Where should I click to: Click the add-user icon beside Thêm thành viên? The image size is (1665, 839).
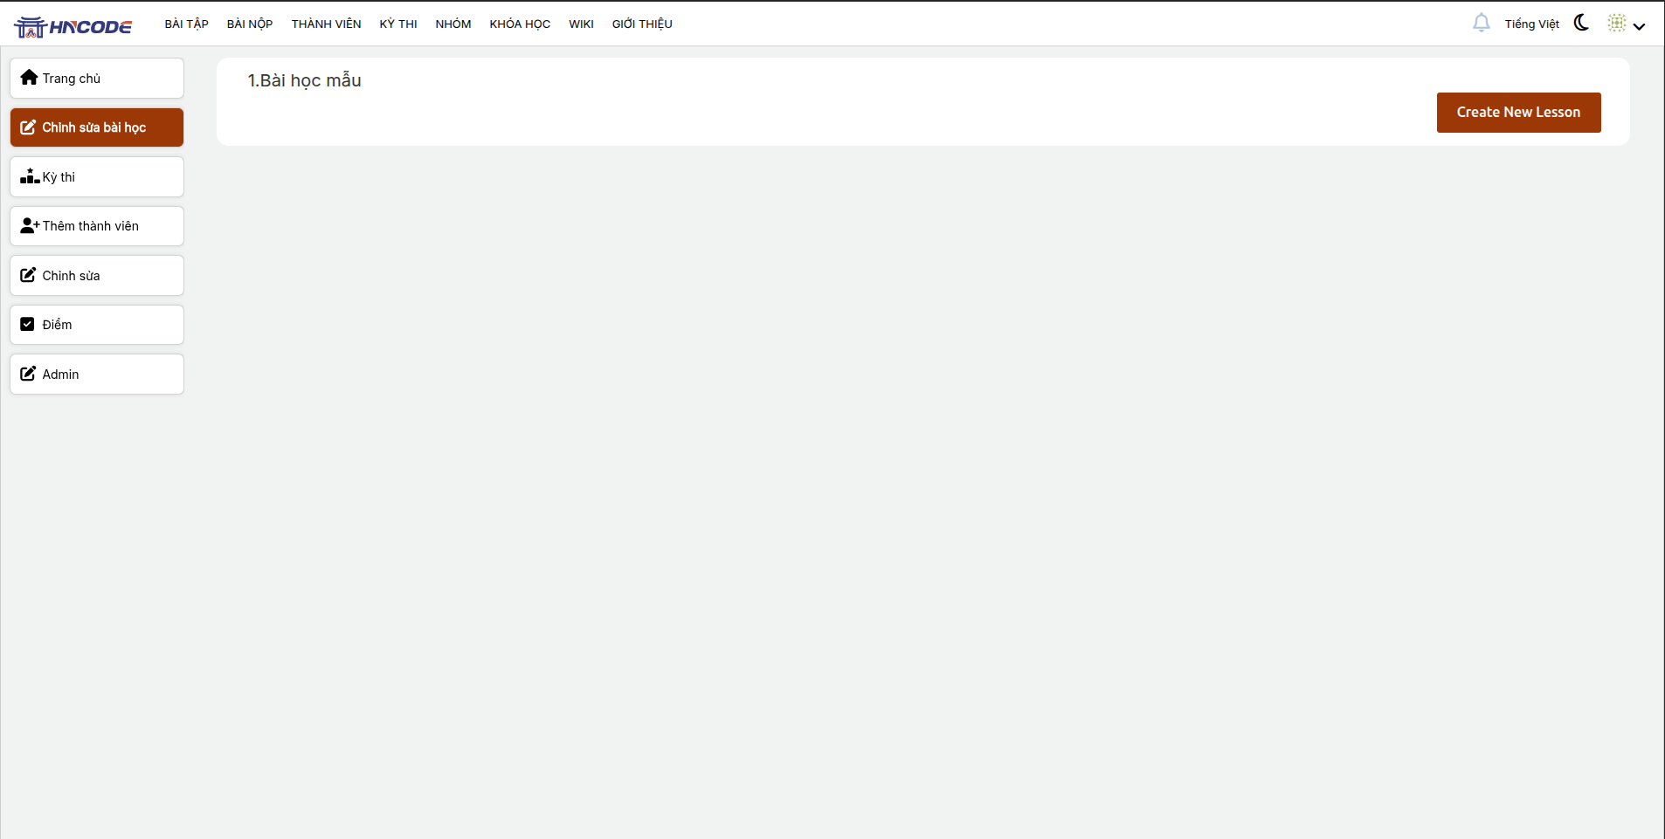coord(30,225)
